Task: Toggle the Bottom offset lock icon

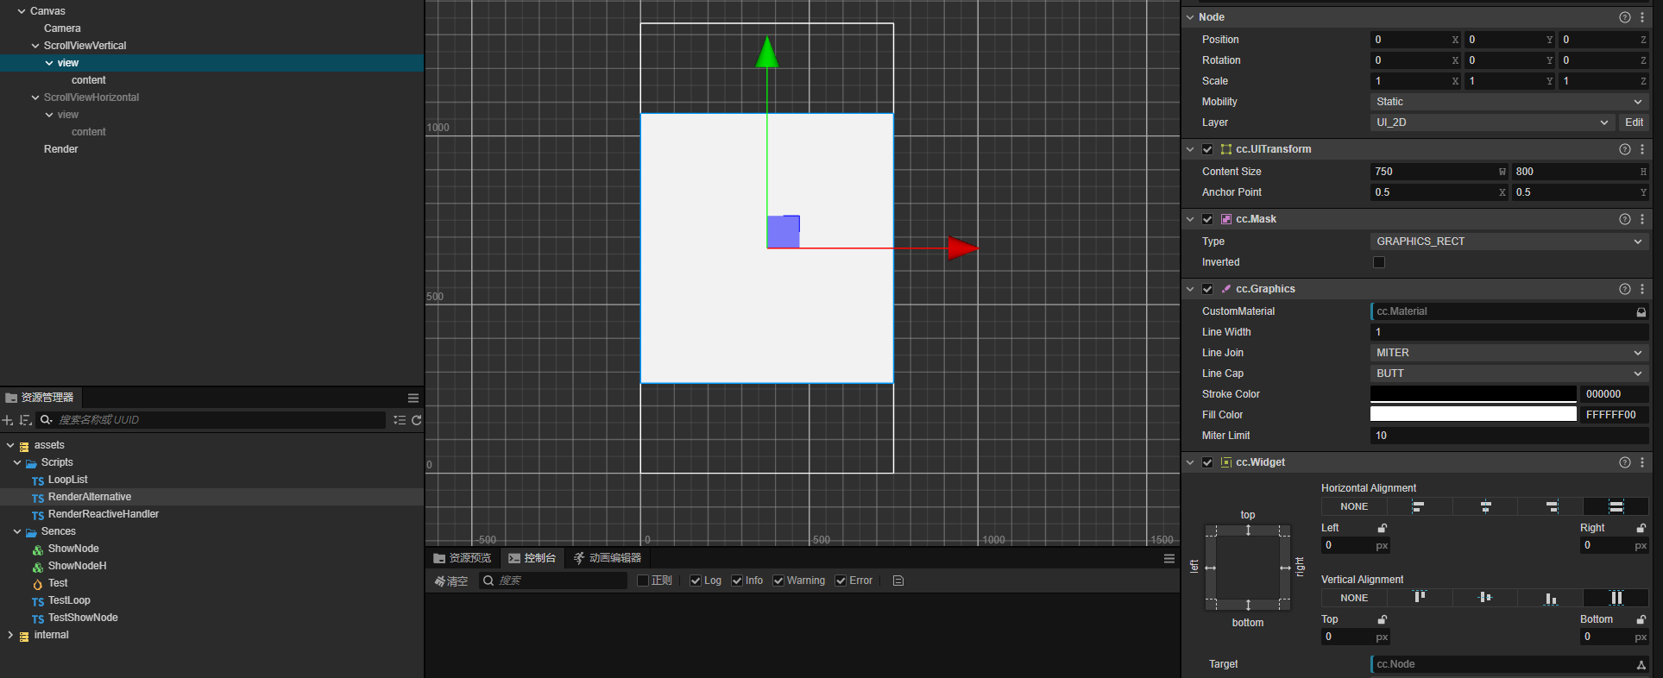Action: [x=1641, y=619]
